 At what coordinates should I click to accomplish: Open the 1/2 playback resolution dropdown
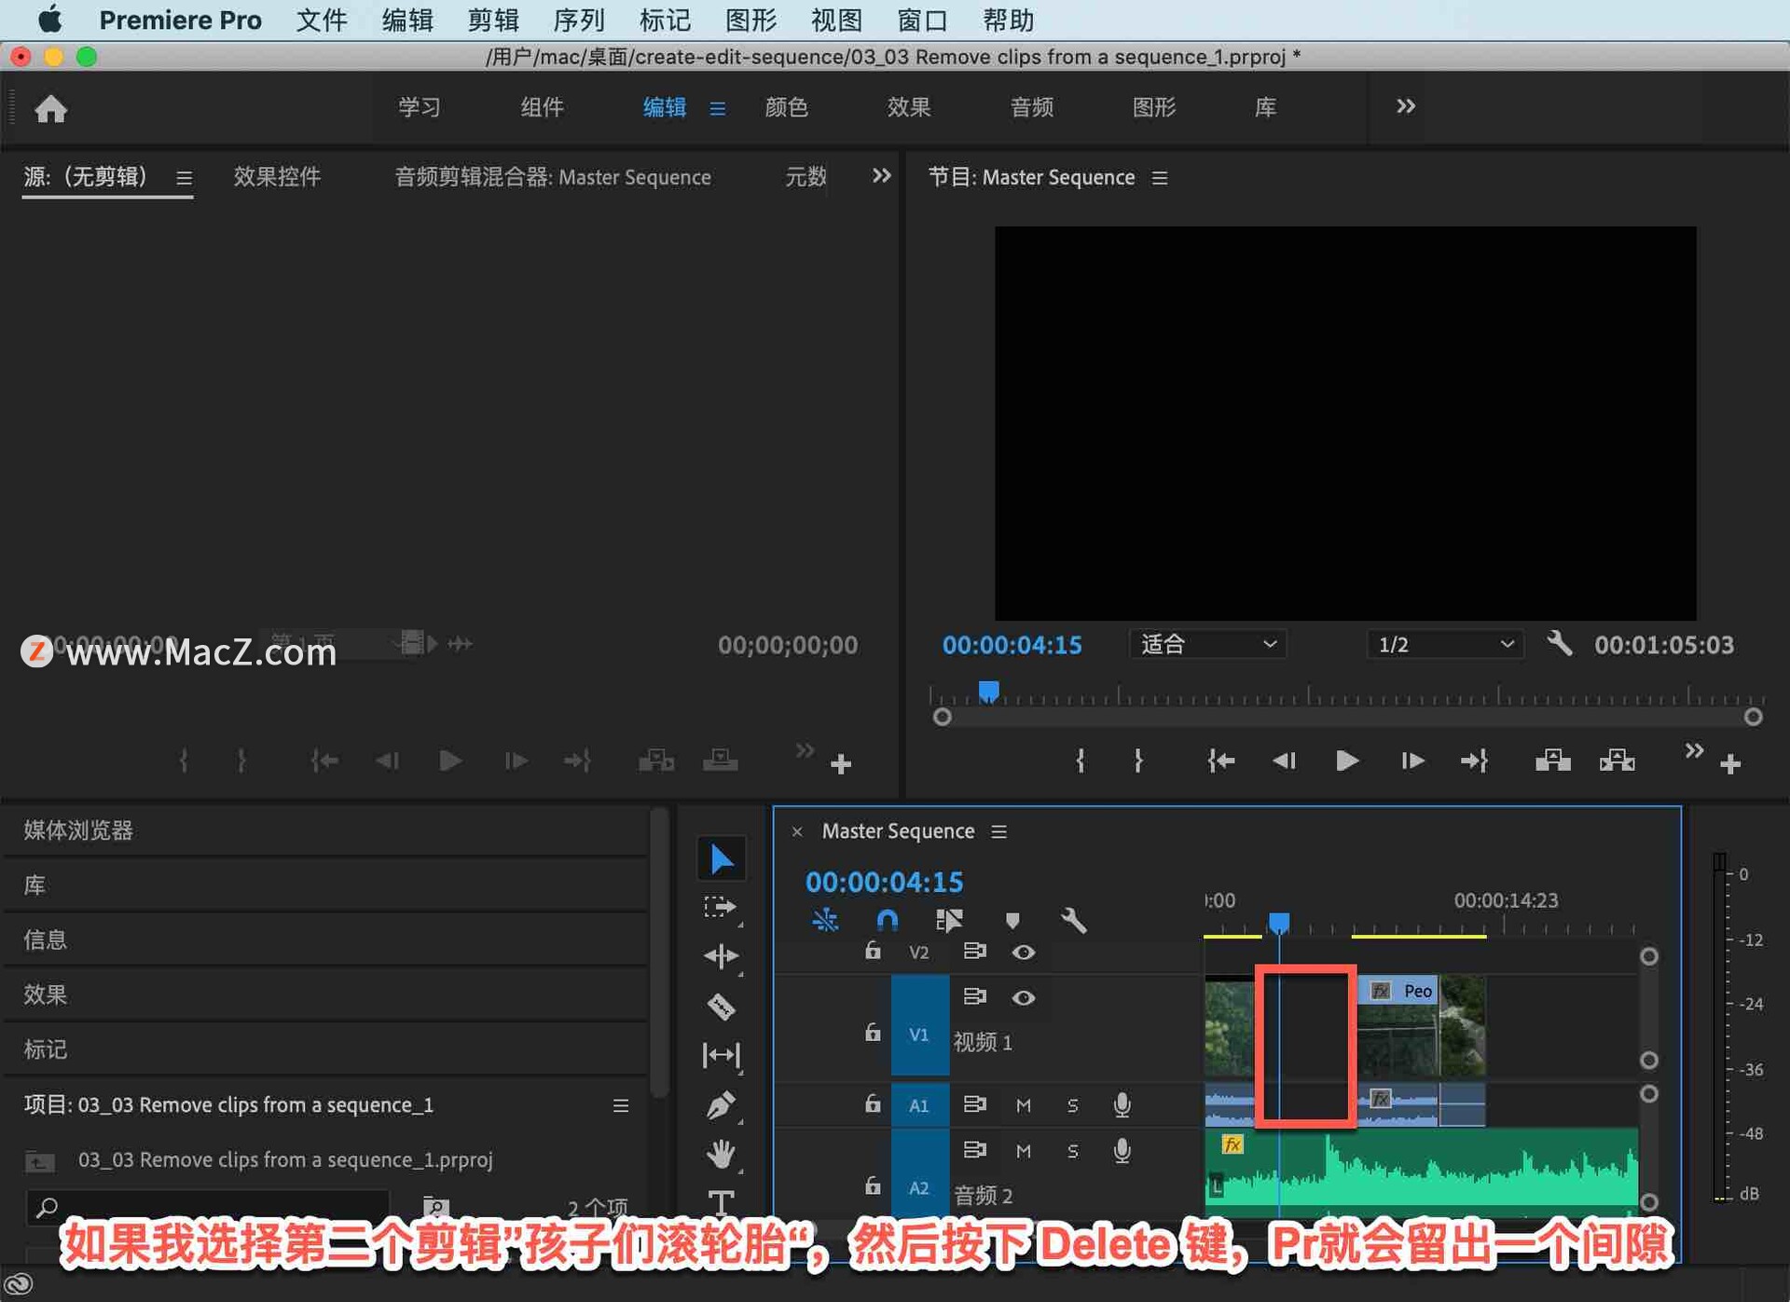[x=1443, y=644]
